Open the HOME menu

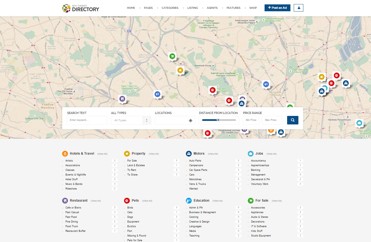click(131, 8)
